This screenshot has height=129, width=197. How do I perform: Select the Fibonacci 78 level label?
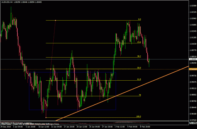tap(140, 95)
